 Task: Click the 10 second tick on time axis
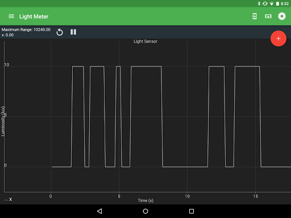187,196
